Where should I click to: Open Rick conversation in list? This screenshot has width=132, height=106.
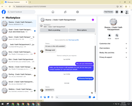[18, 61]
